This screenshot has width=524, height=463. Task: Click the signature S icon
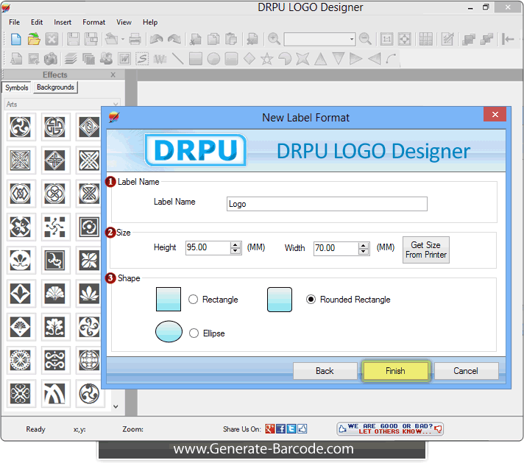142,59
